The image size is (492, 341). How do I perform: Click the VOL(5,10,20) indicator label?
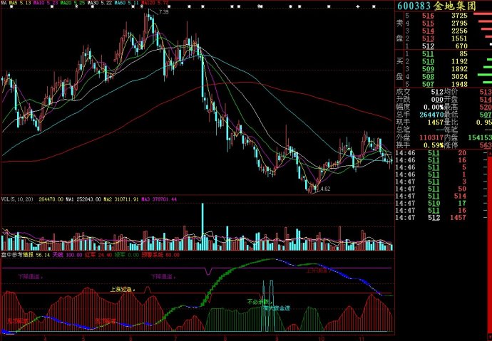pos(17,199)
